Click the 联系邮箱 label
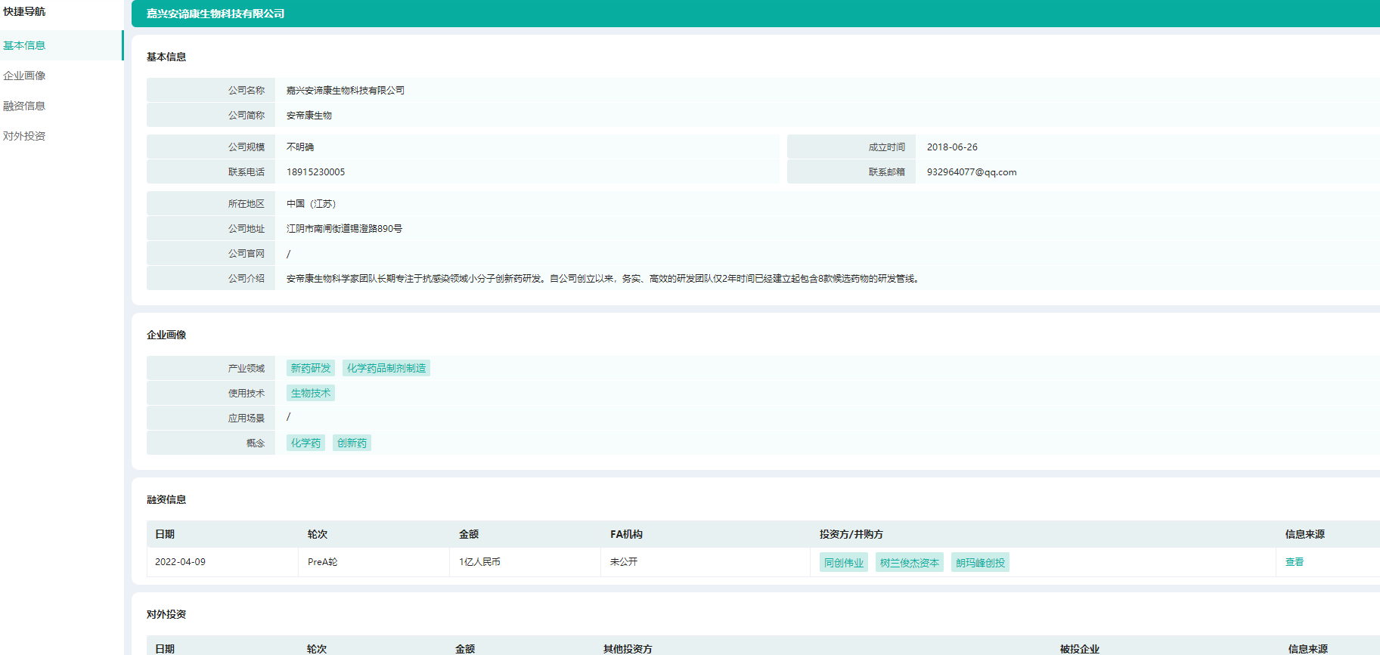This screenshot has height=655, width=1380. [x=887, y=172]
